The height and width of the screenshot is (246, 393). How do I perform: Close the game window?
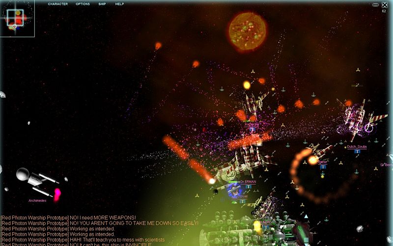(x=384, y=4)
